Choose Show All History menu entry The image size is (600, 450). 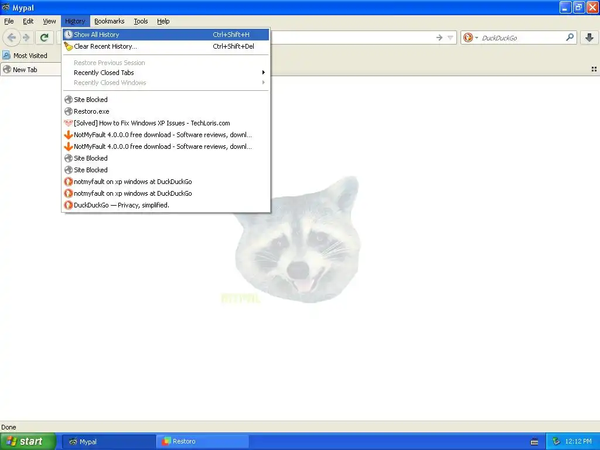(x=166, y=35)
